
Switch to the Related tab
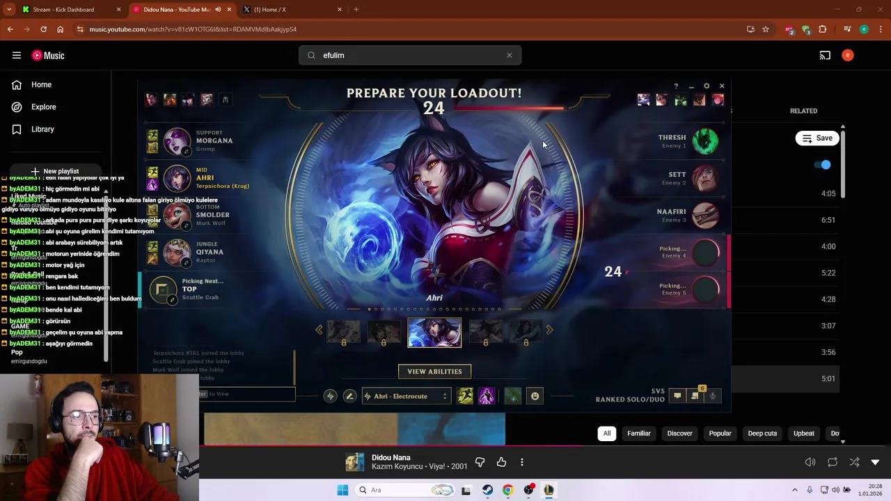(x=803, y=111)
